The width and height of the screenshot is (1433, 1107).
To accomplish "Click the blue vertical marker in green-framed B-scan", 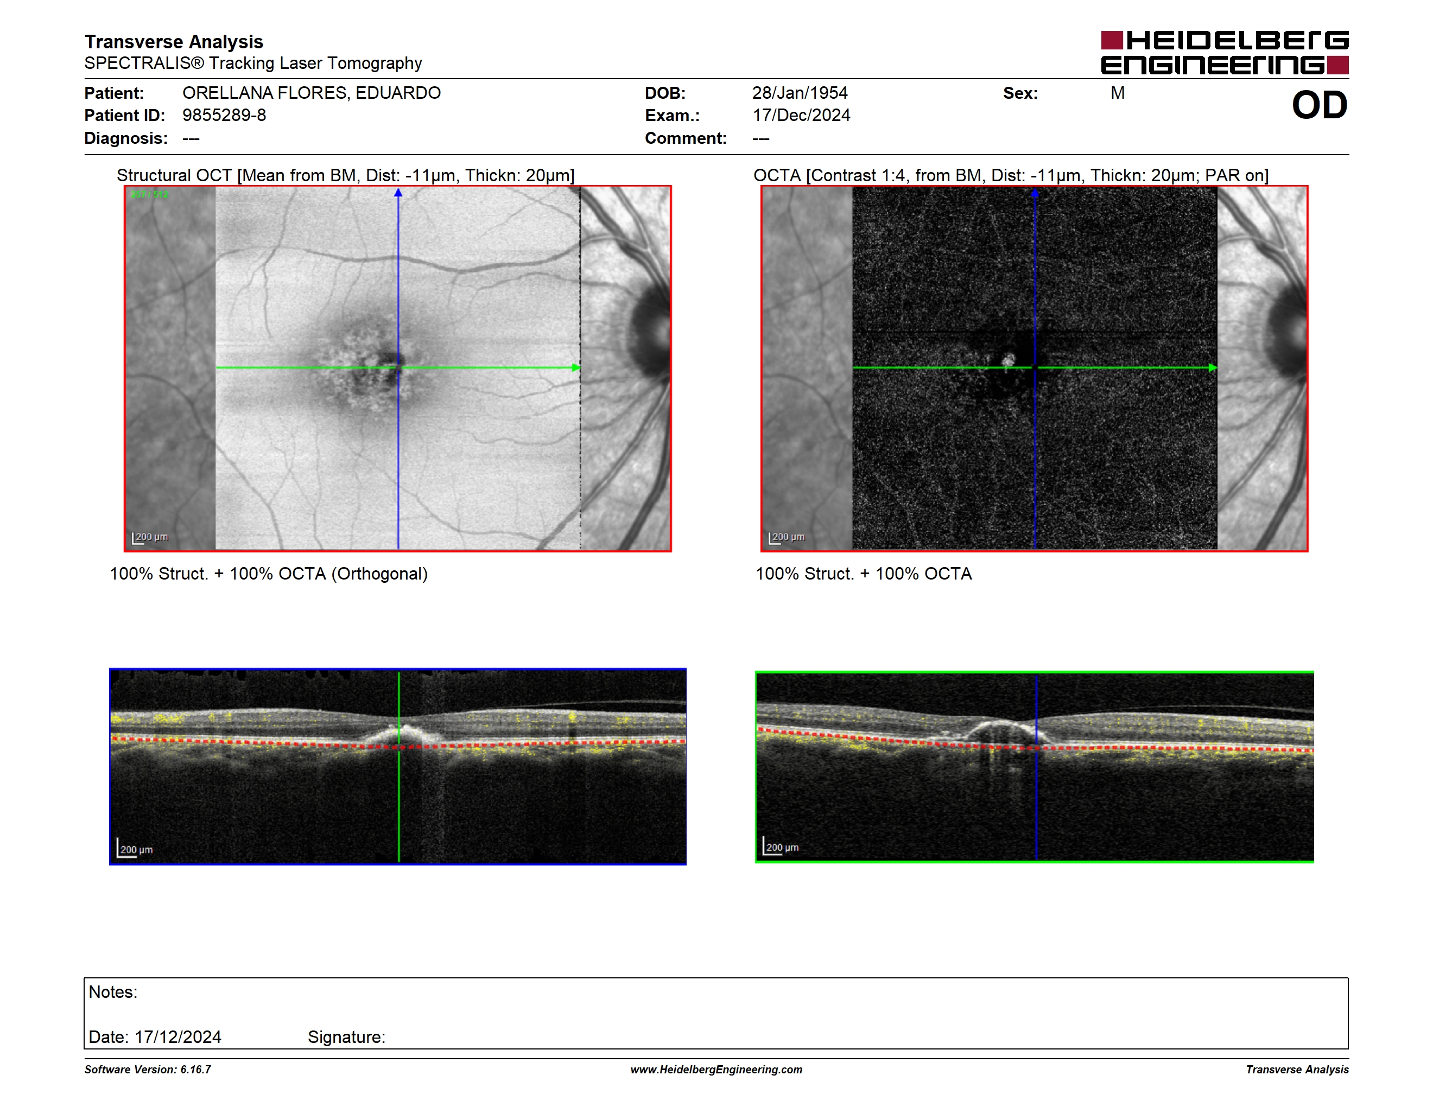I will [x=1036, y=767].
